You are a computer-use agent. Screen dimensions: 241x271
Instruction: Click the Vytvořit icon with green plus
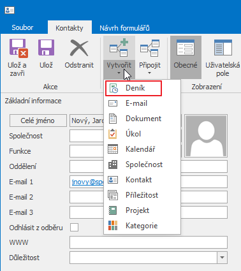(x=119, y=48)
